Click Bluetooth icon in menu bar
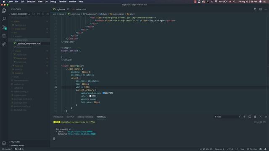The height and width of the screenshot is (151, 269). tap(212, 2)
